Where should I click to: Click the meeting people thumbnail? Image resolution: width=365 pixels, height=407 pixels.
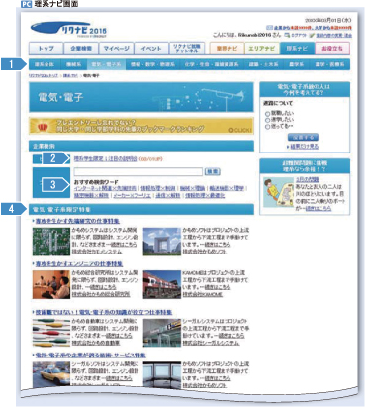(51, 284)
